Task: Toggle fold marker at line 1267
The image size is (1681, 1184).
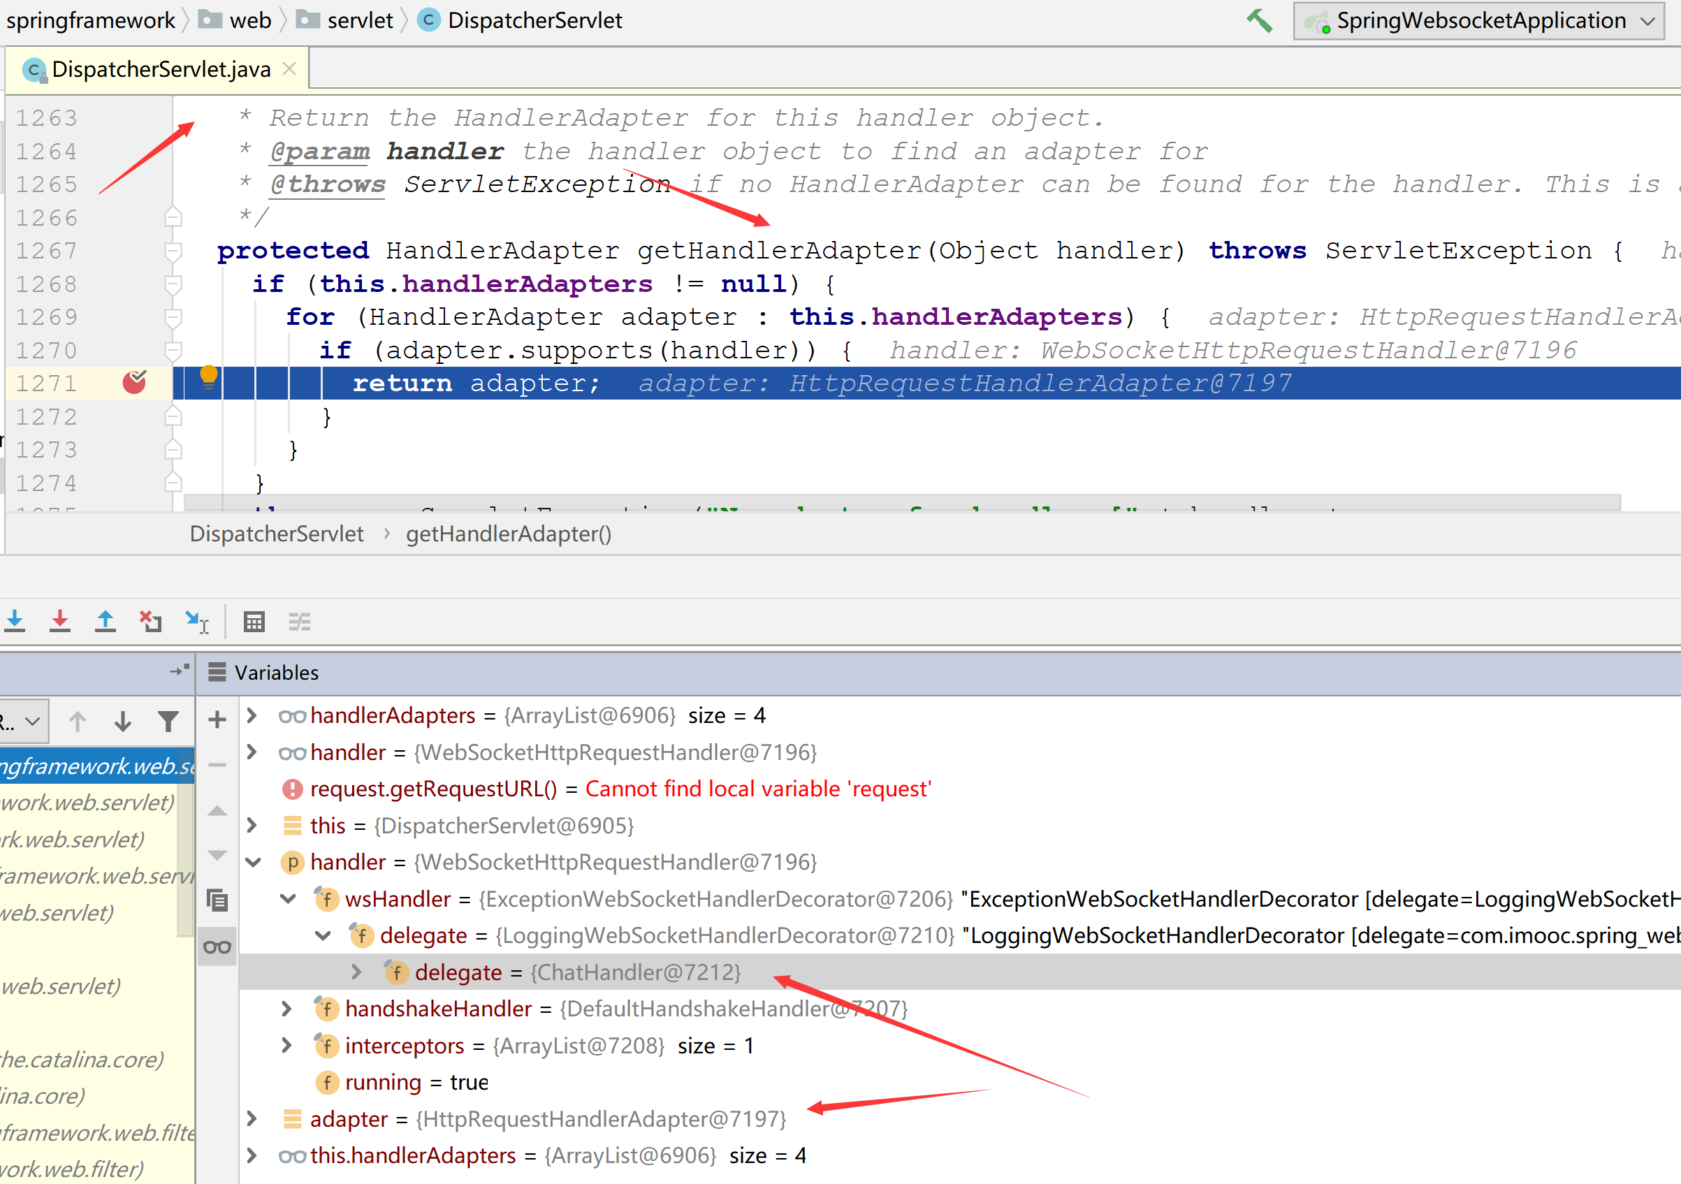Action: click(x=173, y=251)
